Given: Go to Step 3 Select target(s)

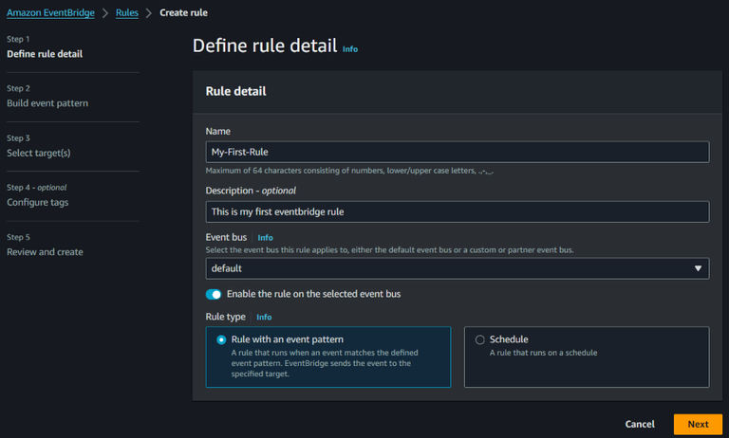Looking at the screenshot, I should click(x=39, y=153).
